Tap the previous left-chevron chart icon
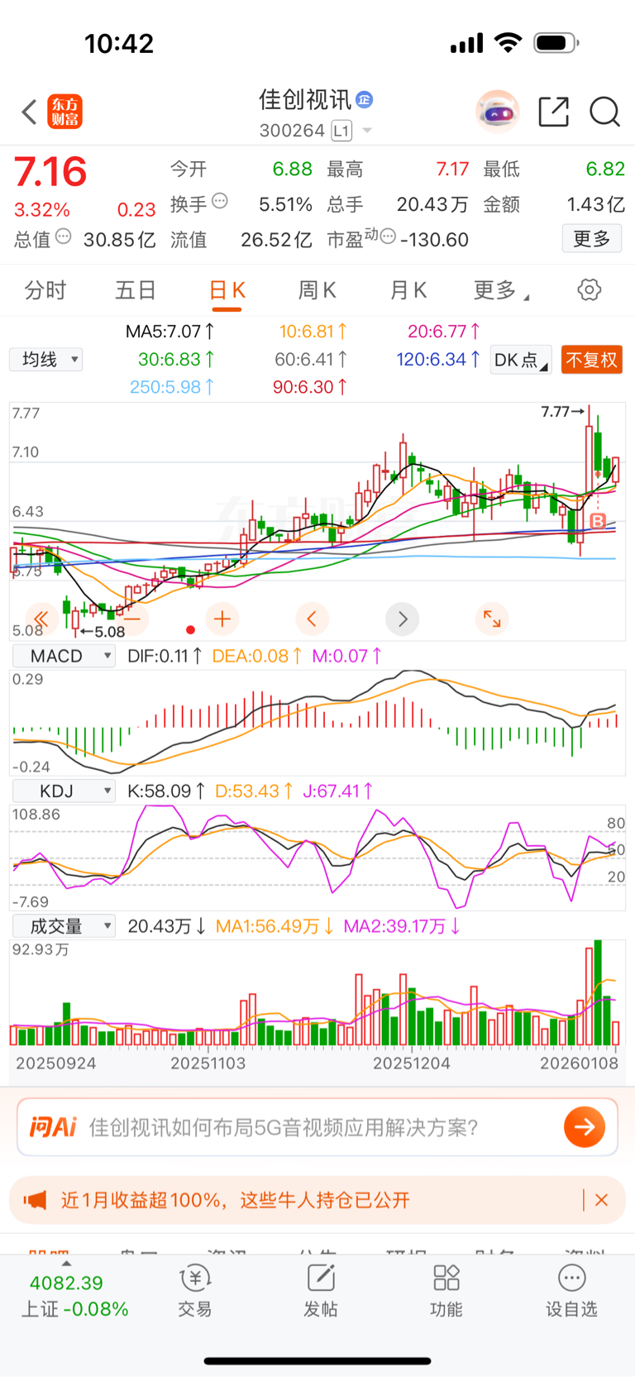Image resolution: width=635 pixels, height=1377 pixels. coord(312,619)
